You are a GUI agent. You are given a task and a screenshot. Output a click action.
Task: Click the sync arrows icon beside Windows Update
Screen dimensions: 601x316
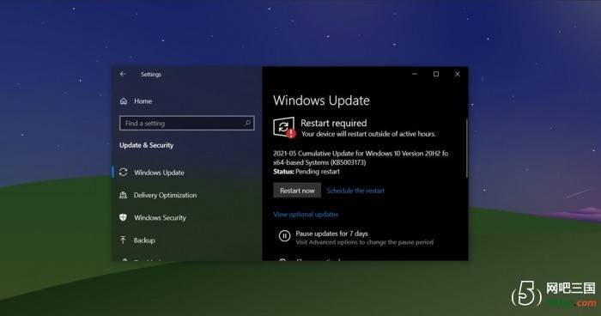click(x=123, y=173)
